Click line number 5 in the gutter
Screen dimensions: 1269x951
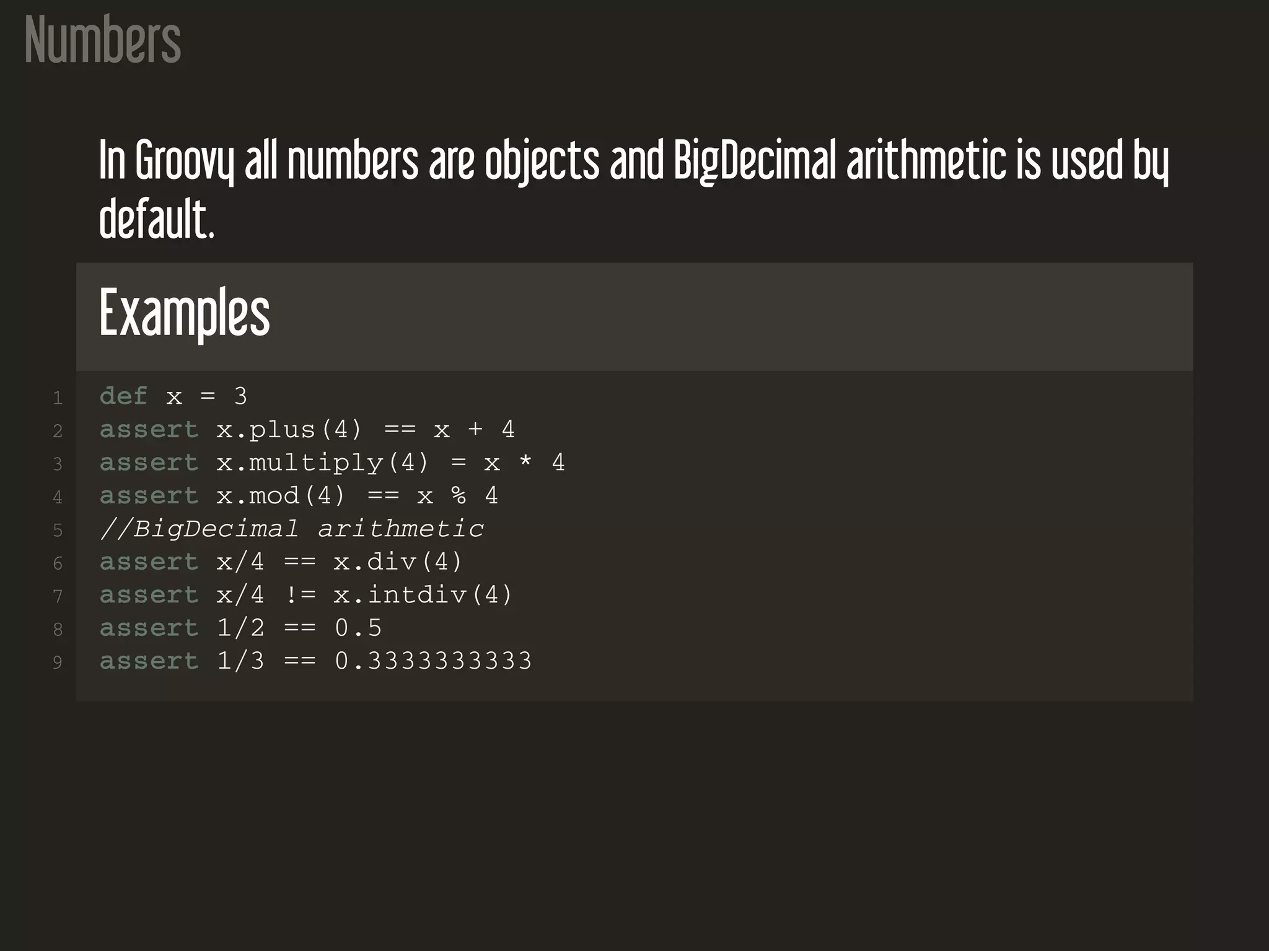click(x=58, y=531)
